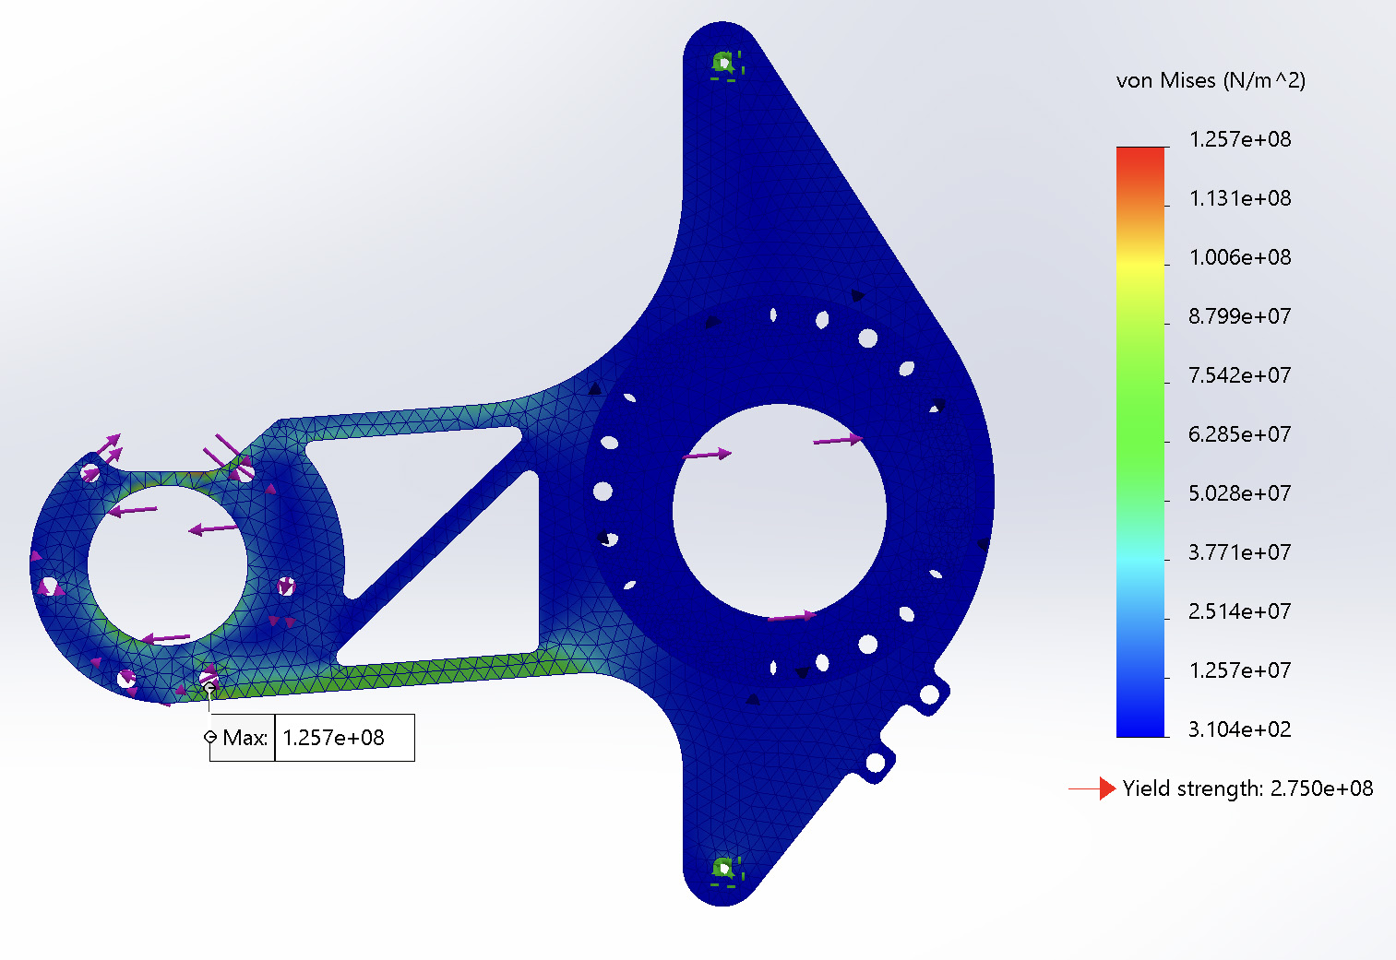Viewport: 1396px width, 960px height.
Task: Select the legend minimum value 3.104e+02
Action: (1239, 729)
